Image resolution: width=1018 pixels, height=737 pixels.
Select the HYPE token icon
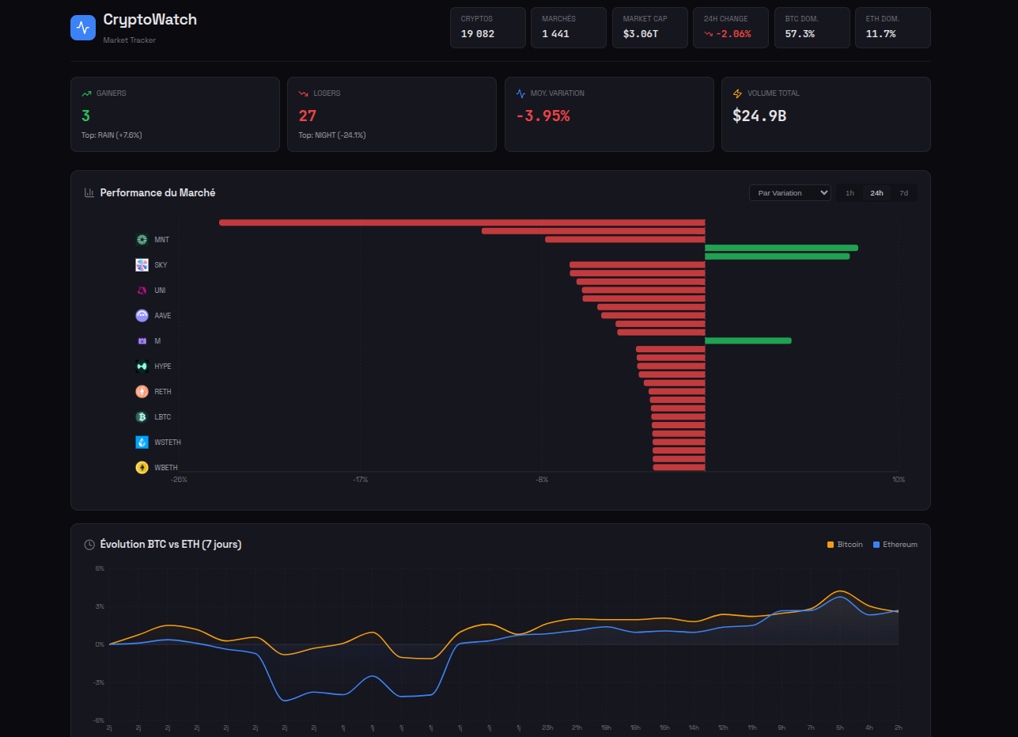142,367
